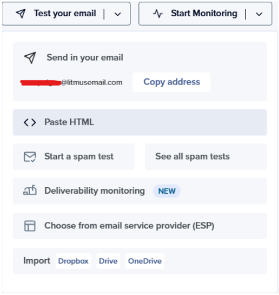The image size is (279, 295).
Task: Import from Drive
Action: [x=108, y=261]
